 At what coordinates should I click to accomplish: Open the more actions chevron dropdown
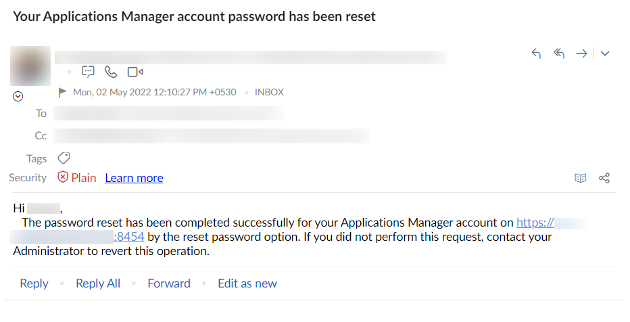(x=605, y=54)
